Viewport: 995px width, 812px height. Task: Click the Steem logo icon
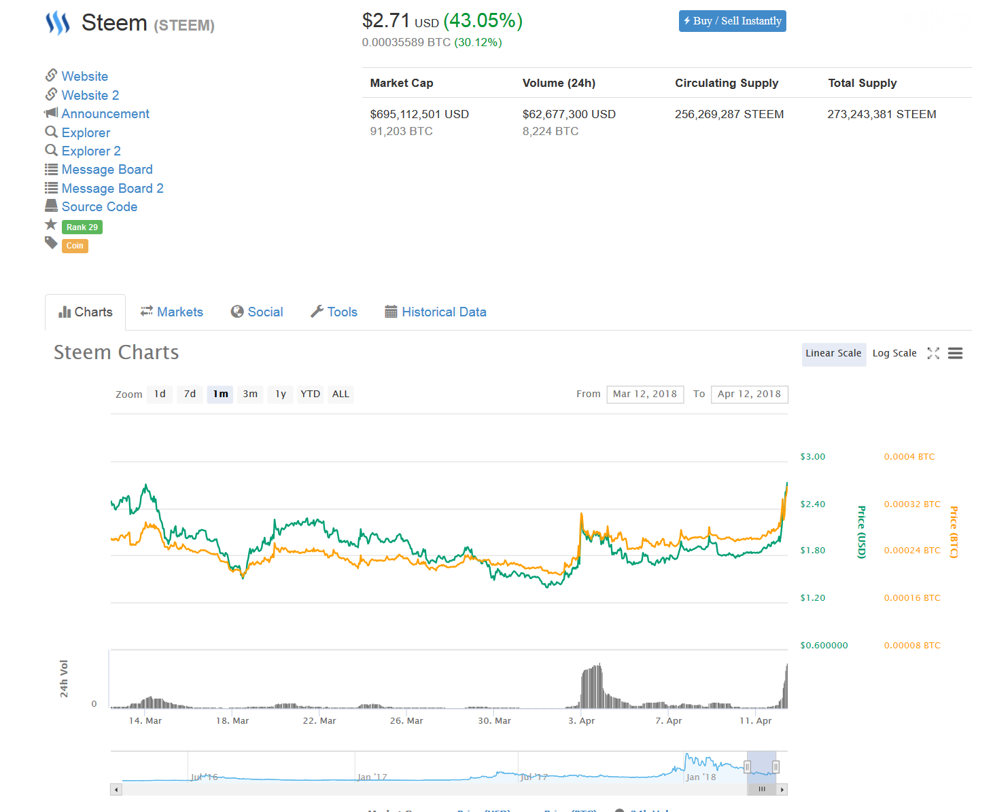tap(58, 23)
